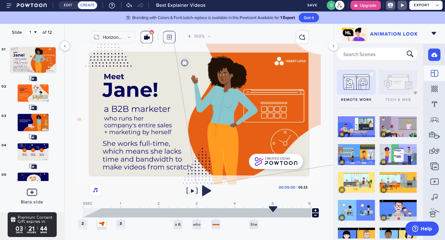Close the Remote Work category card
This screenshot has height=240, width=445.
pos(371,74)
